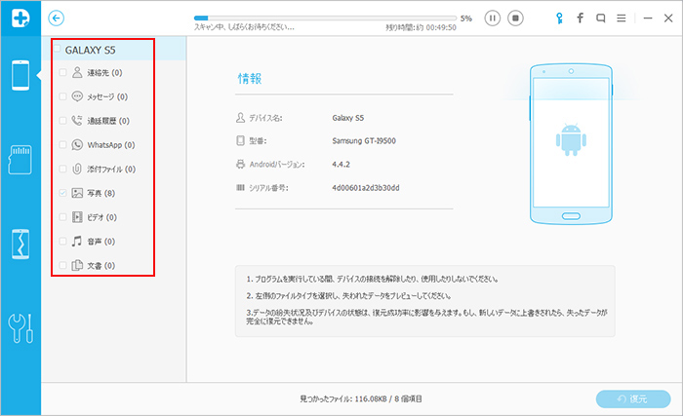Click the serial number 4d00601a2d3b30dd
The height and width of the screenshot is (416, 683).
[x=366, y=188]
